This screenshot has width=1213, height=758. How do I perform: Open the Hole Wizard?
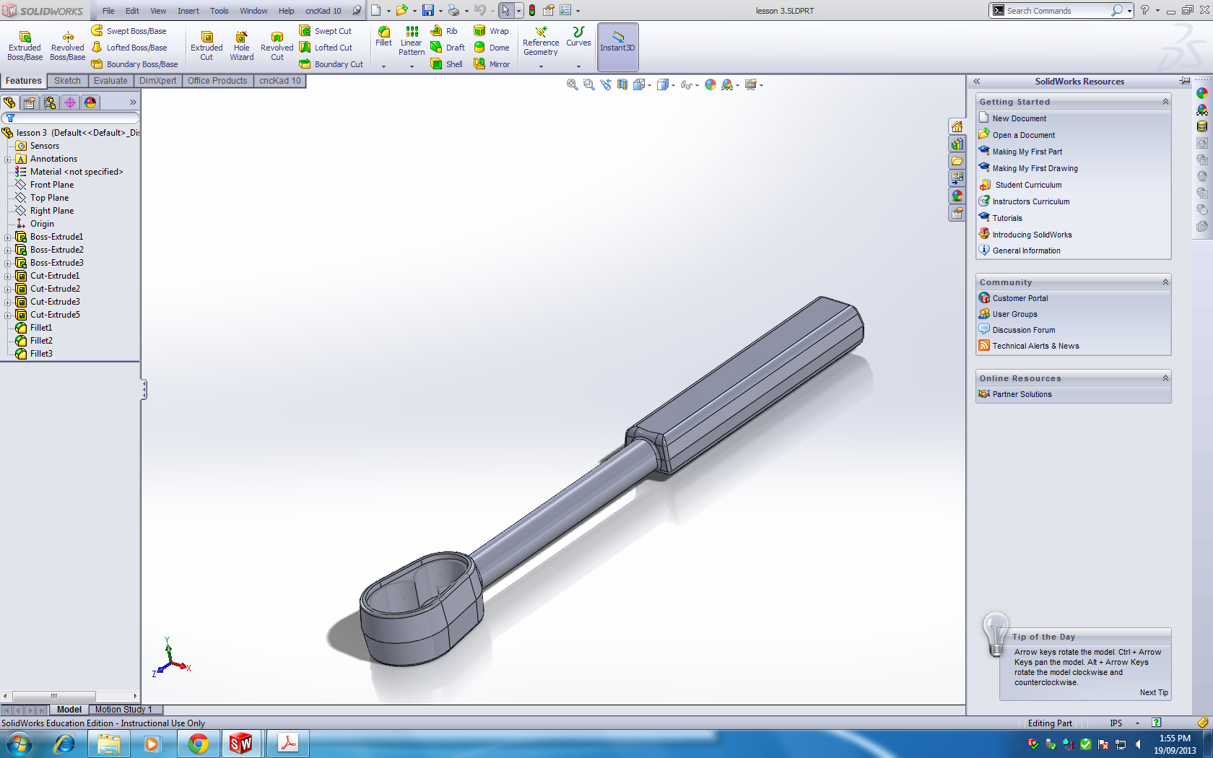[242, 46]
